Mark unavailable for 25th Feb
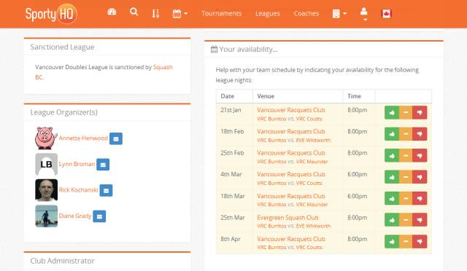Screen dimensions: 467x271 coord(420,155)
